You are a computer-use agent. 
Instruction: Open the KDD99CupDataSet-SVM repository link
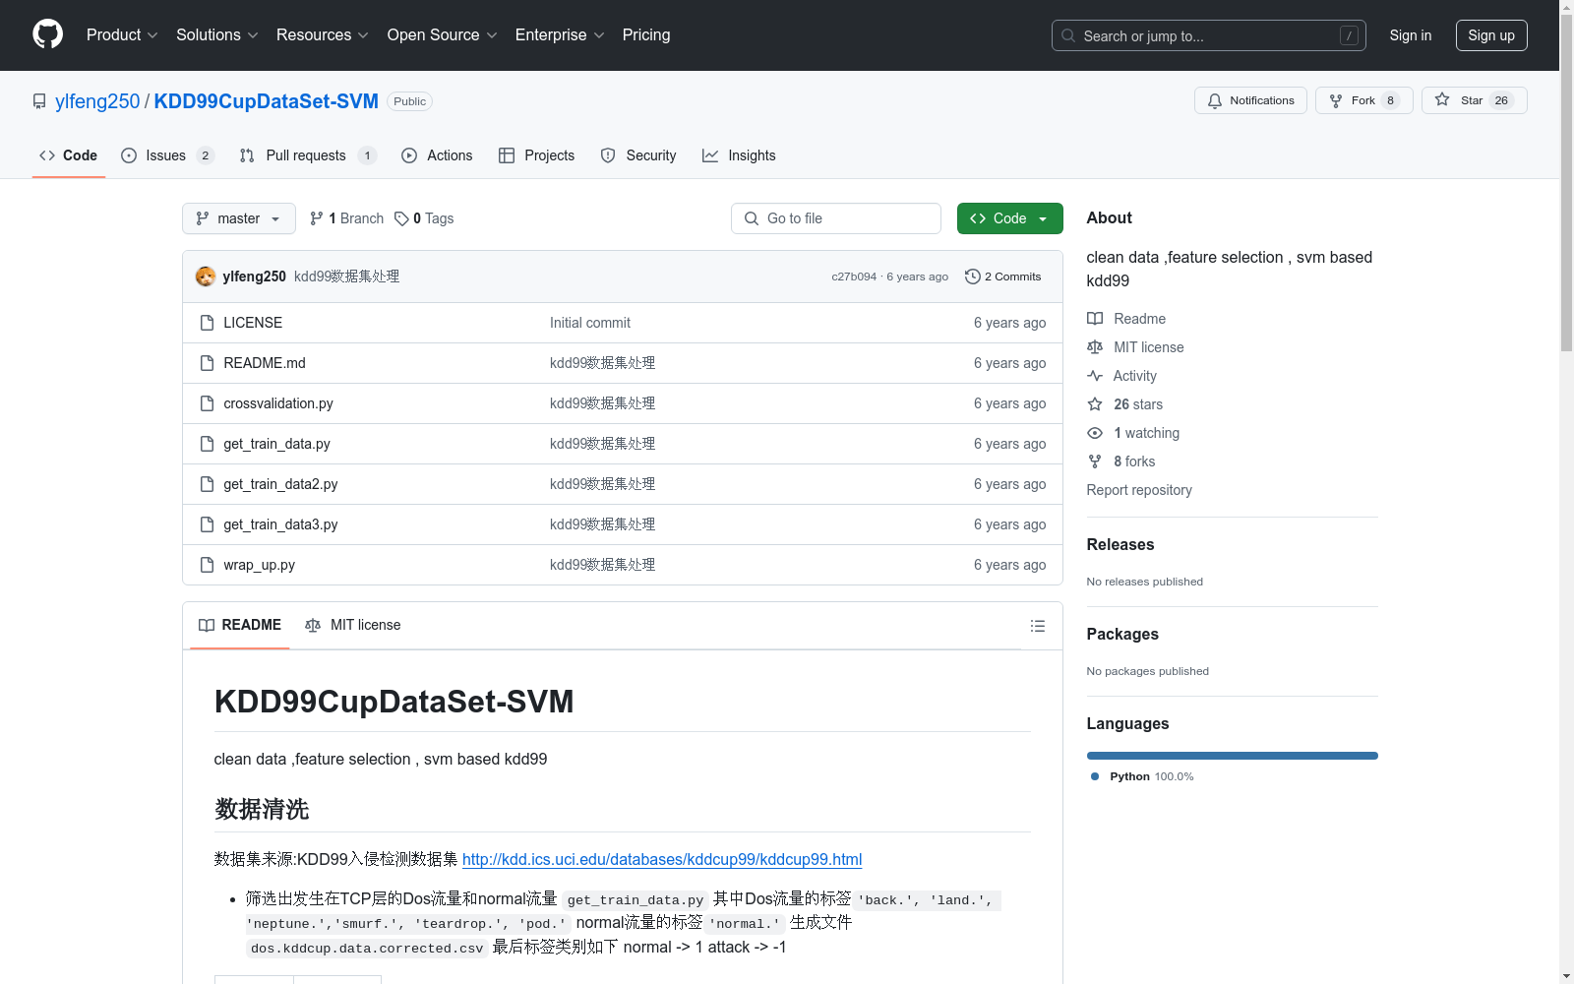coord(266,101)
